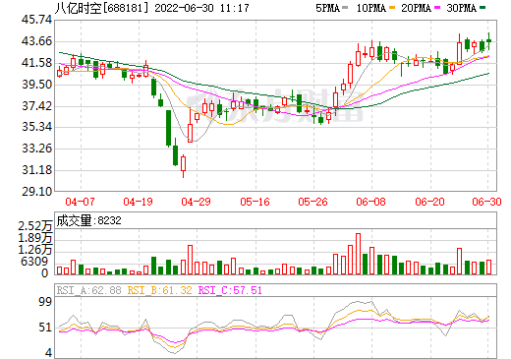The width and height of the screenshot is (511, 359).
Task: Click the 39.50 price axis label
Action: (36, 85)
